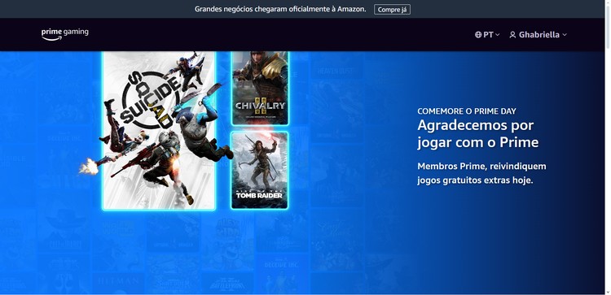The image size is (611, 295).
Task: Click the text Membros Prime, reivindiquem jogos gratuitos
Action: point(481,173)
